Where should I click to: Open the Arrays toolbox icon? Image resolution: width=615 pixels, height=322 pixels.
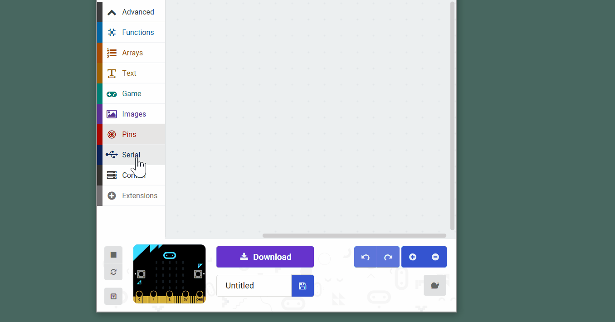pyautogui.click(x=111, y=53)
